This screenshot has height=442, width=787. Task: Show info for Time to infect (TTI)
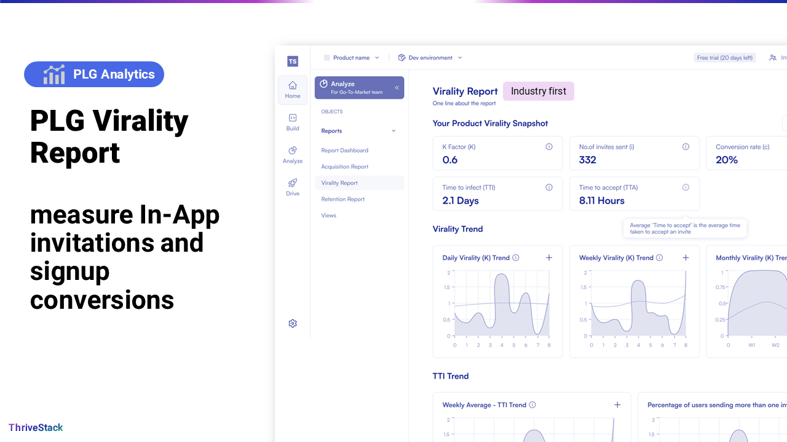click(x=549, y=187)
